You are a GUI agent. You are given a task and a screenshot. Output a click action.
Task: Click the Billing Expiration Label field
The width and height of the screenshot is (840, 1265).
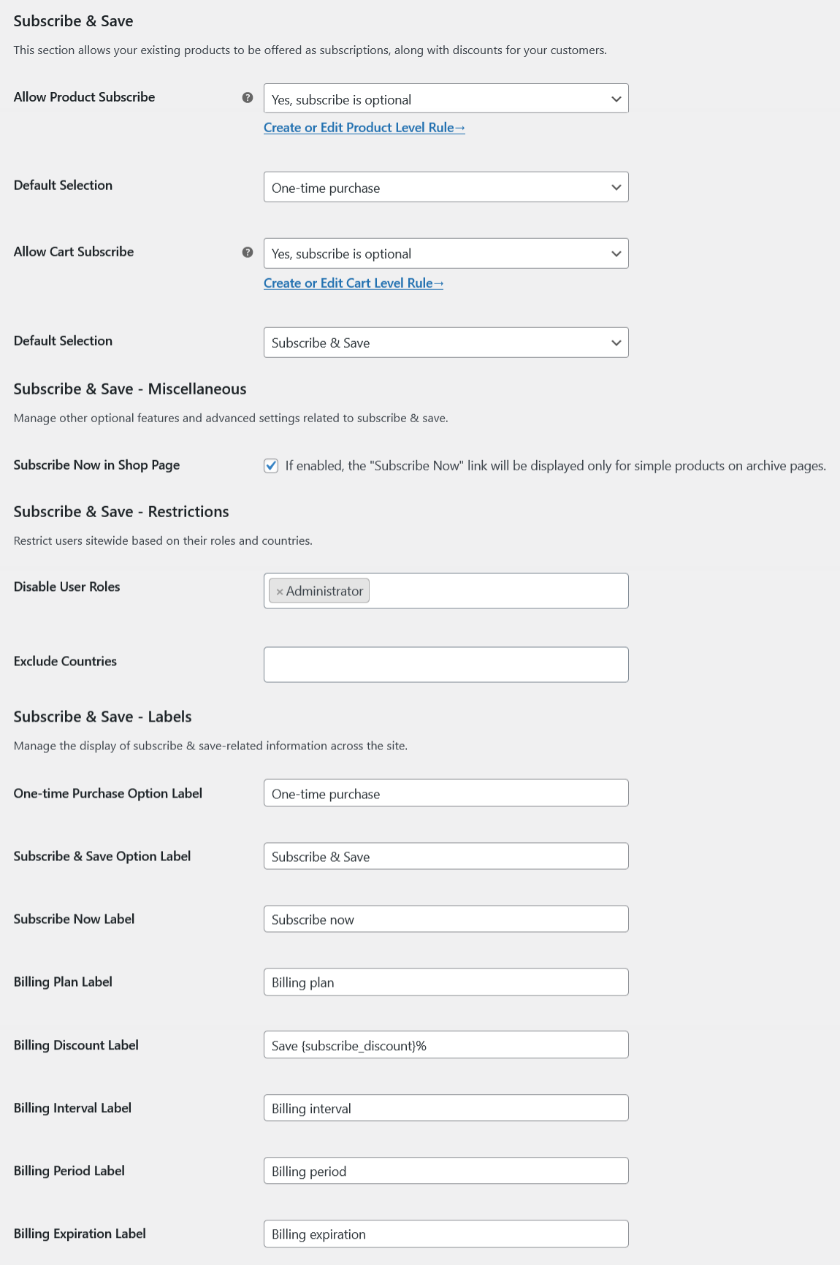coord(446,1234)
